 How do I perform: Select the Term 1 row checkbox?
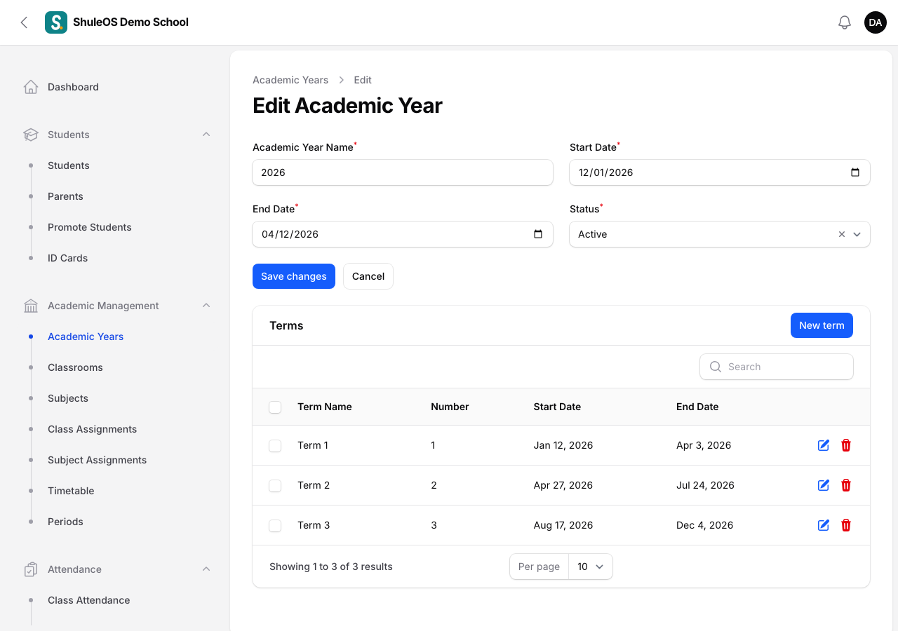click(275, 446)
